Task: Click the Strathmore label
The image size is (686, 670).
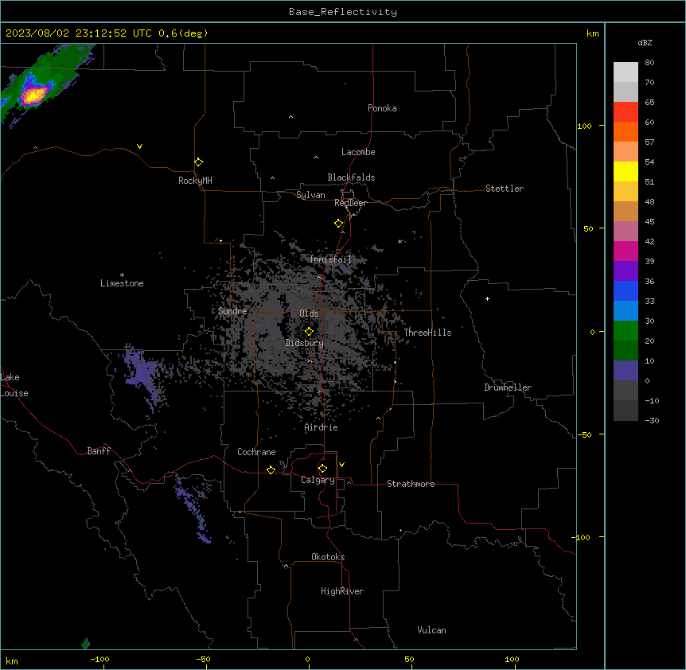Action: (411, 484)
